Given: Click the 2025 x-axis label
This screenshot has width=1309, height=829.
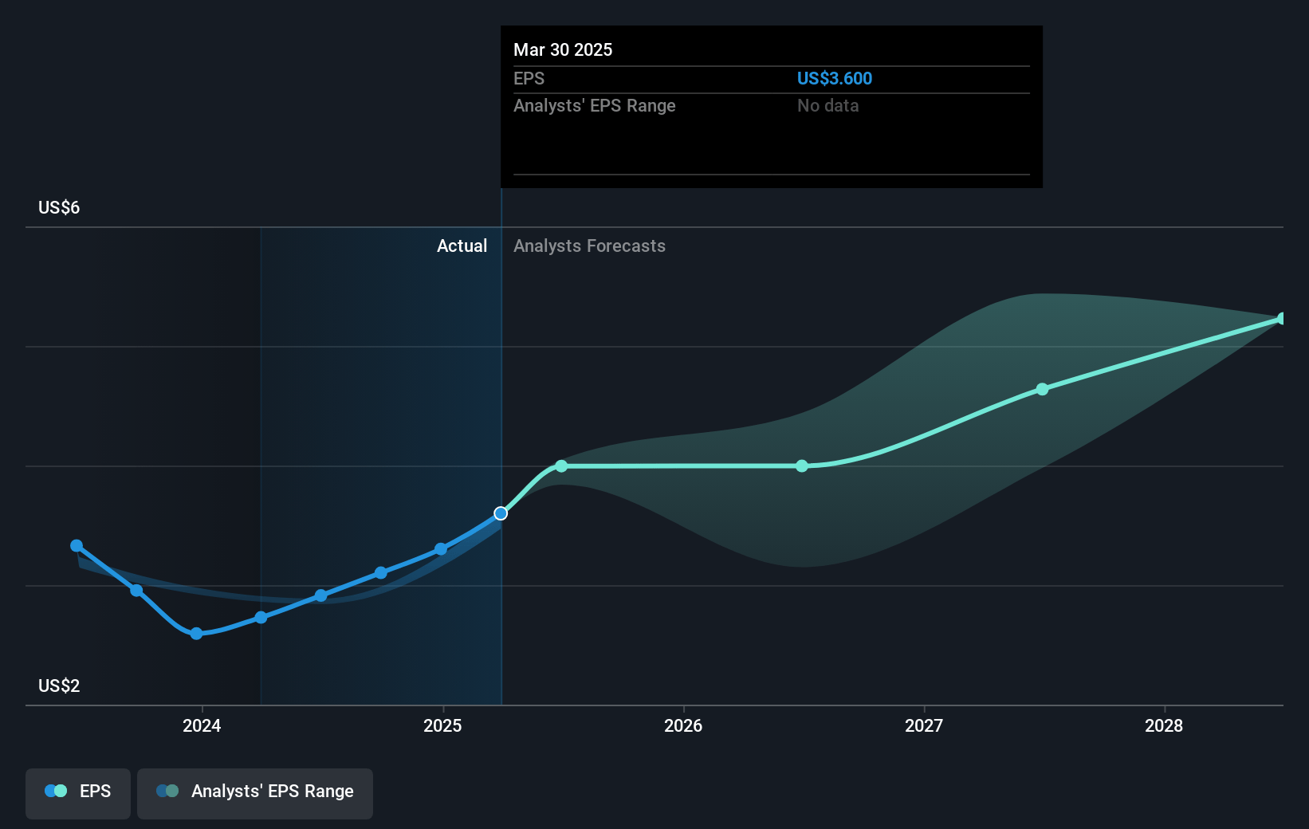Looking at the screenshot, I should 442,725.
